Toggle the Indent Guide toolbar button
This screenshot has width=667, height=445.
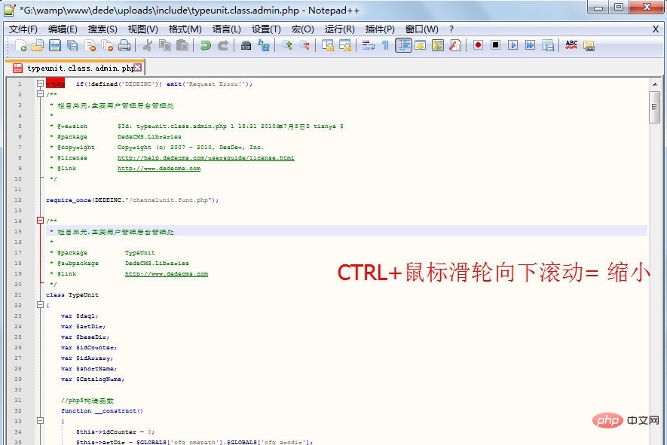pos(403,45)
